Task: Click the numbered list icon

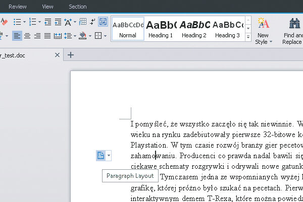Action: (x=32, y=22)
